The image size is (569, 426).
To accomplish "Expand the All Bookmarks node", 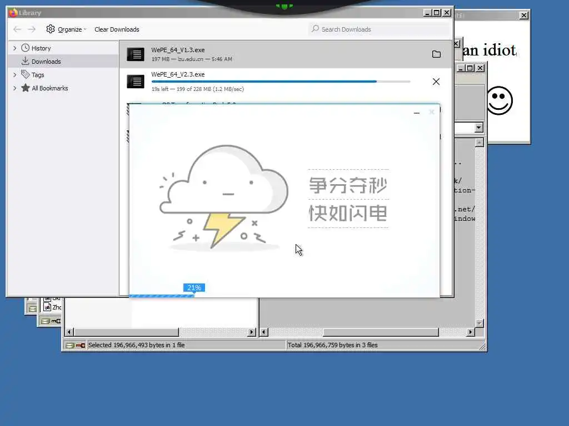I will point(15,88).
